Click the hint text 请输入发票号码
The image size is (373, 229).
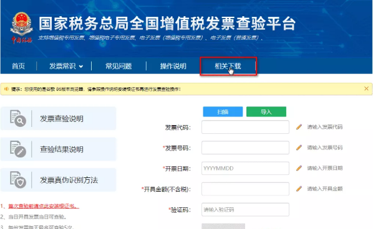pos(325,147)
